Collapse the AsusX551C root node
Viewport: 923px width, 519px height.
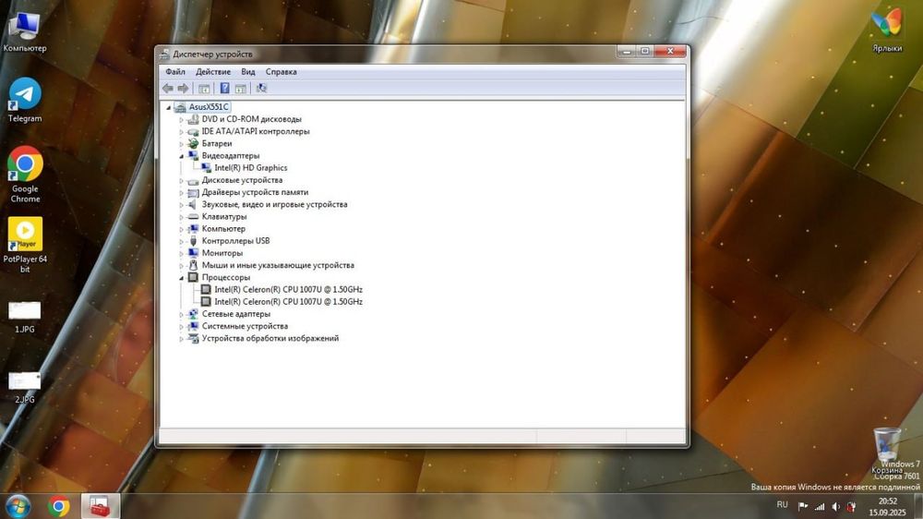[169, 108]
